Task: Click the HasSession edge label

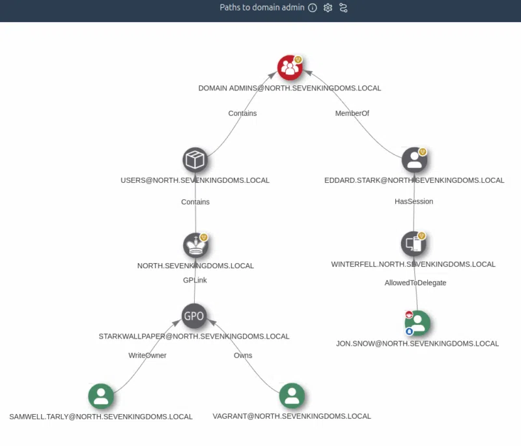Action: [415, 202]
